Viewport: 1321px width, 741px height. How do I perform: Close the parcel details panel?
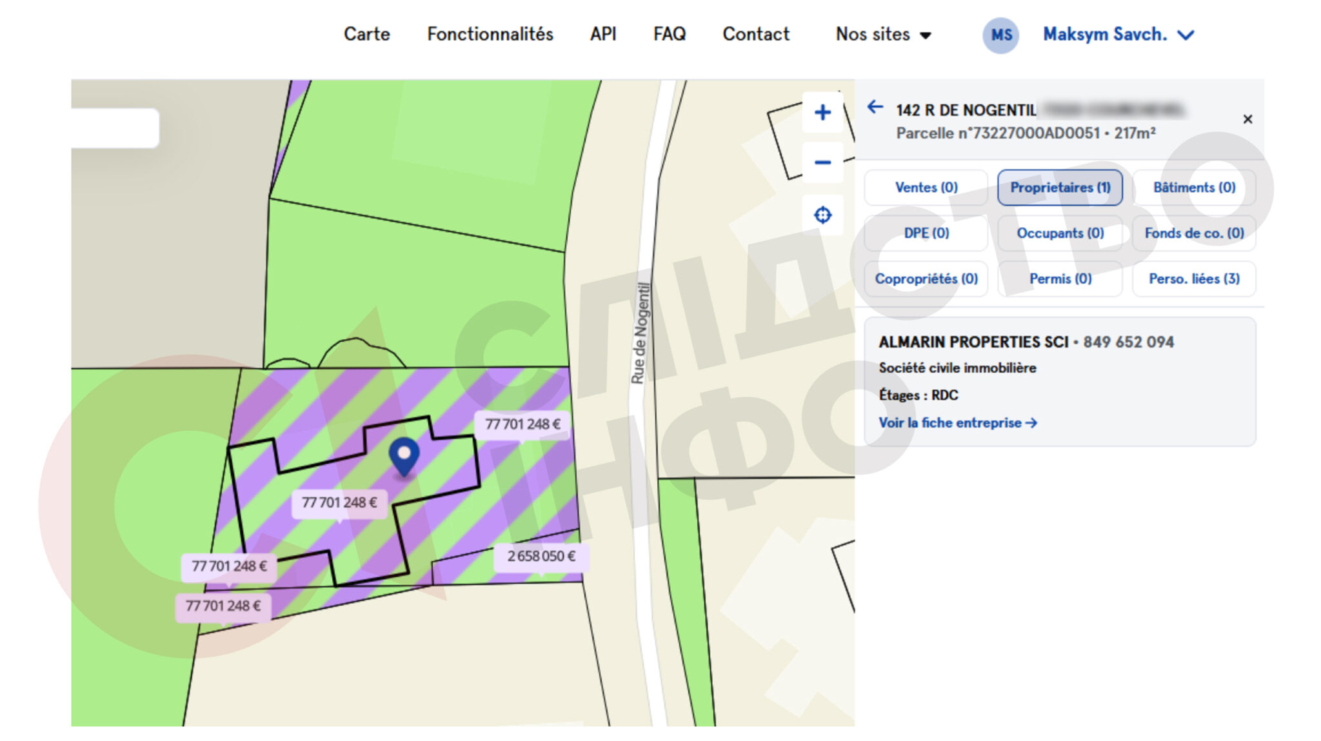click(x=1247, y=119)
